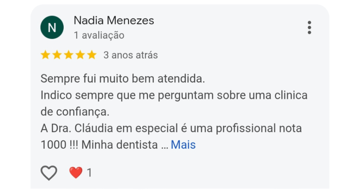
Task: Click the "Indico sempre que me perguntam" line
Action: pyautogui.click(x=174, y=95)
